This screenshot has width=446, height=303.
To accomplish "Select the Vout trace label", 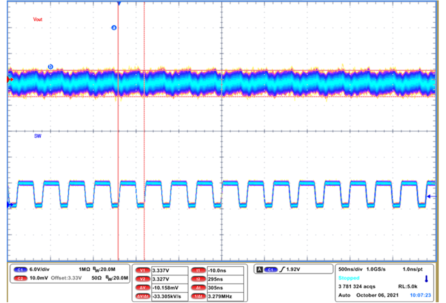I will (x=38, y=19).
